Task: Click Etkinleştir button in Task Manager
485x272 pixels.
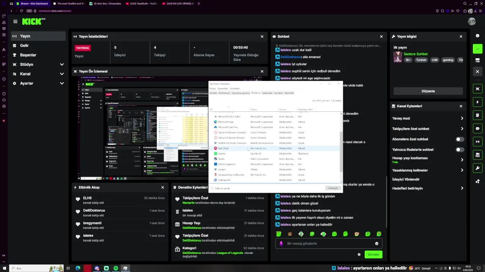Action: 333,188
